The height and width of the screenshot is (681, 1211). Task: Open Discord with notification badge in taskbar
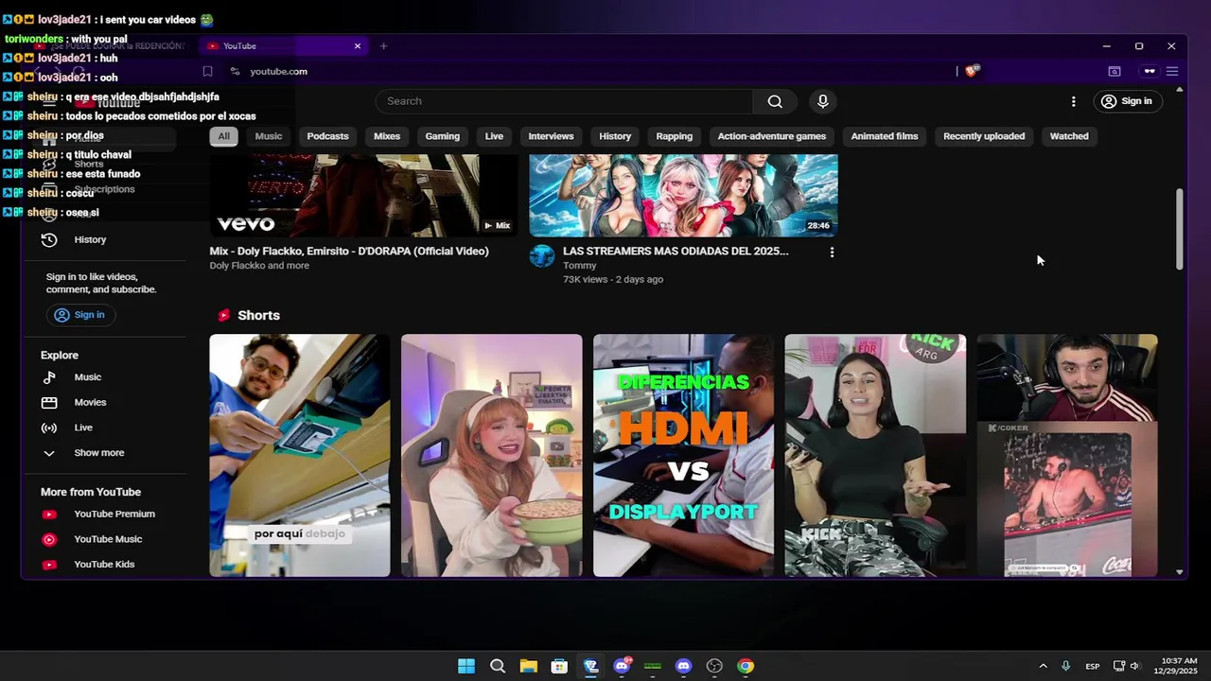point(622,666)
